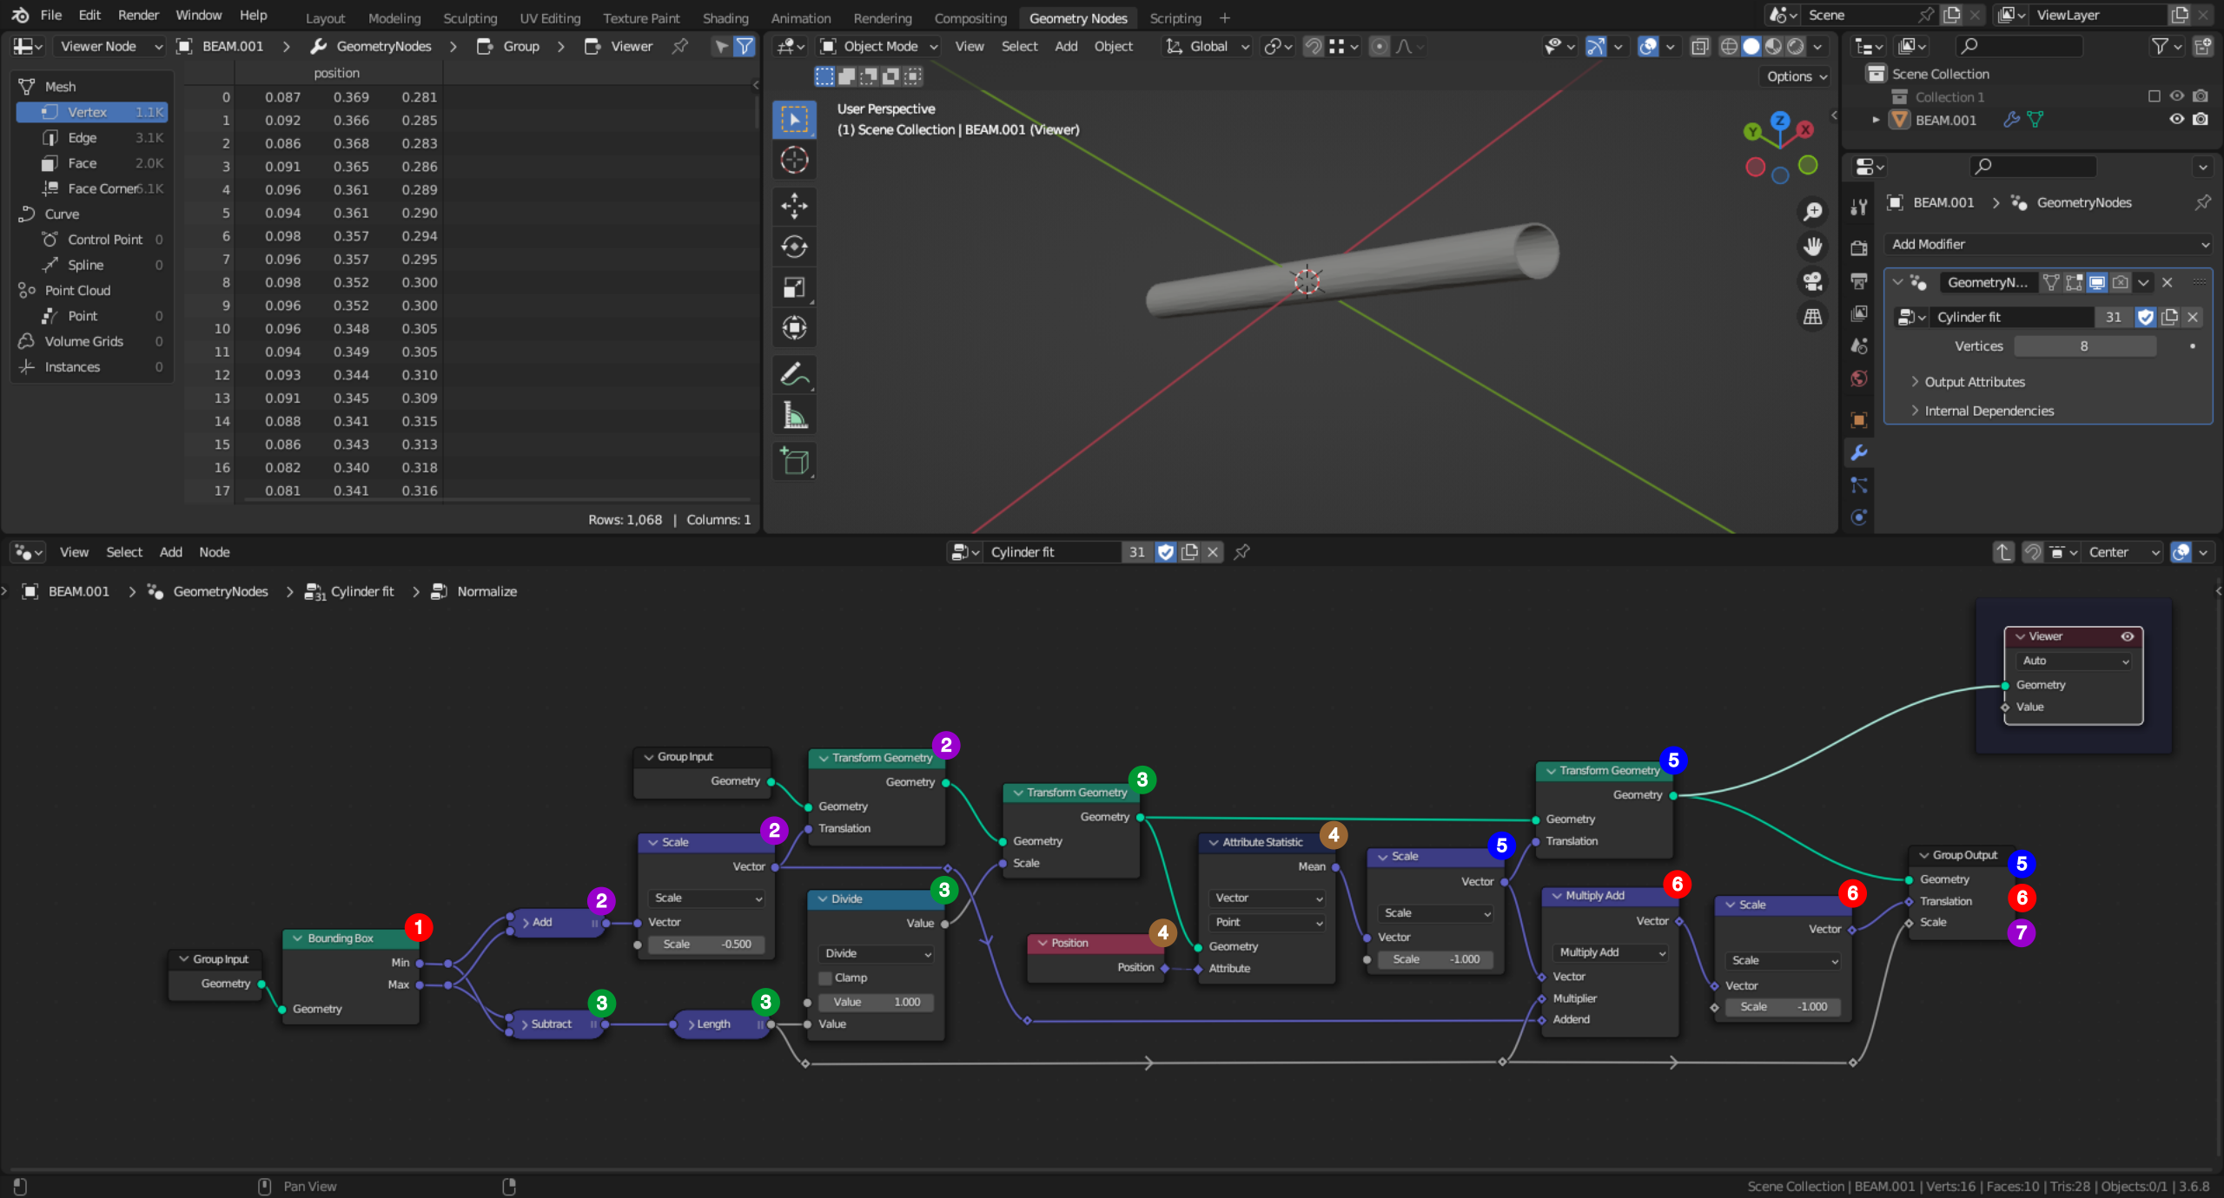The height and width of the screenshot is (1198, 2224).
Task: Toggle the camera view icon
Action: point(1812,281)
